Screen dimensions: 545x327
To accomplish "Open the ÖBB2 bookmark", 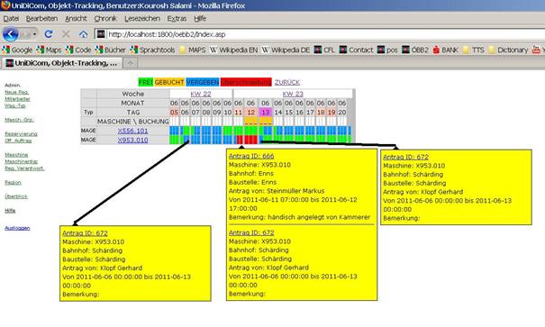I will pyautogui.click(x=415, y=50).
